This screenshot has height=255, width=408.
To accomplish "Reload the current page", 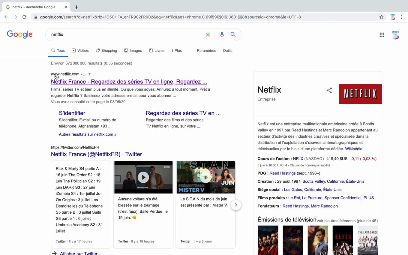I will pos(24,17).
